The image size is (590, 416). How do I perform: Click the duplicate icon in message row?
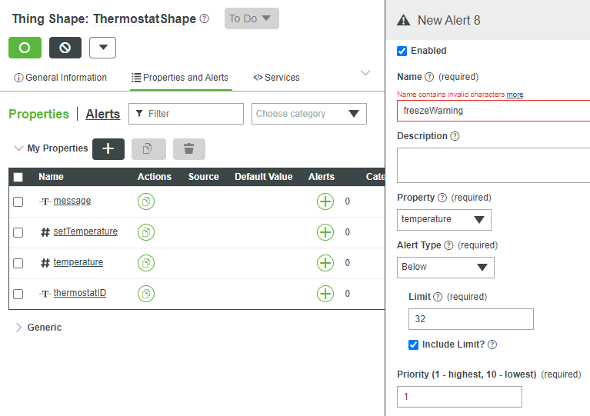point(146,201)
